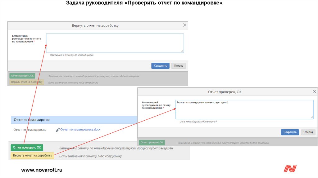Click the red Novaroll logo icon
This screenshot has height=178, width=318.
290,168
